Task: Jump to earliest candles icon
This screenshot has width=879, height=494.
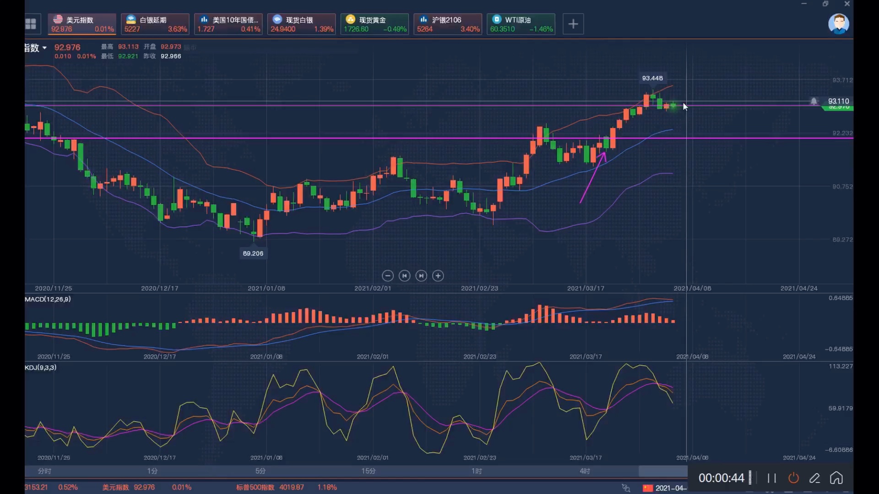Action: (x=404, y=276)
